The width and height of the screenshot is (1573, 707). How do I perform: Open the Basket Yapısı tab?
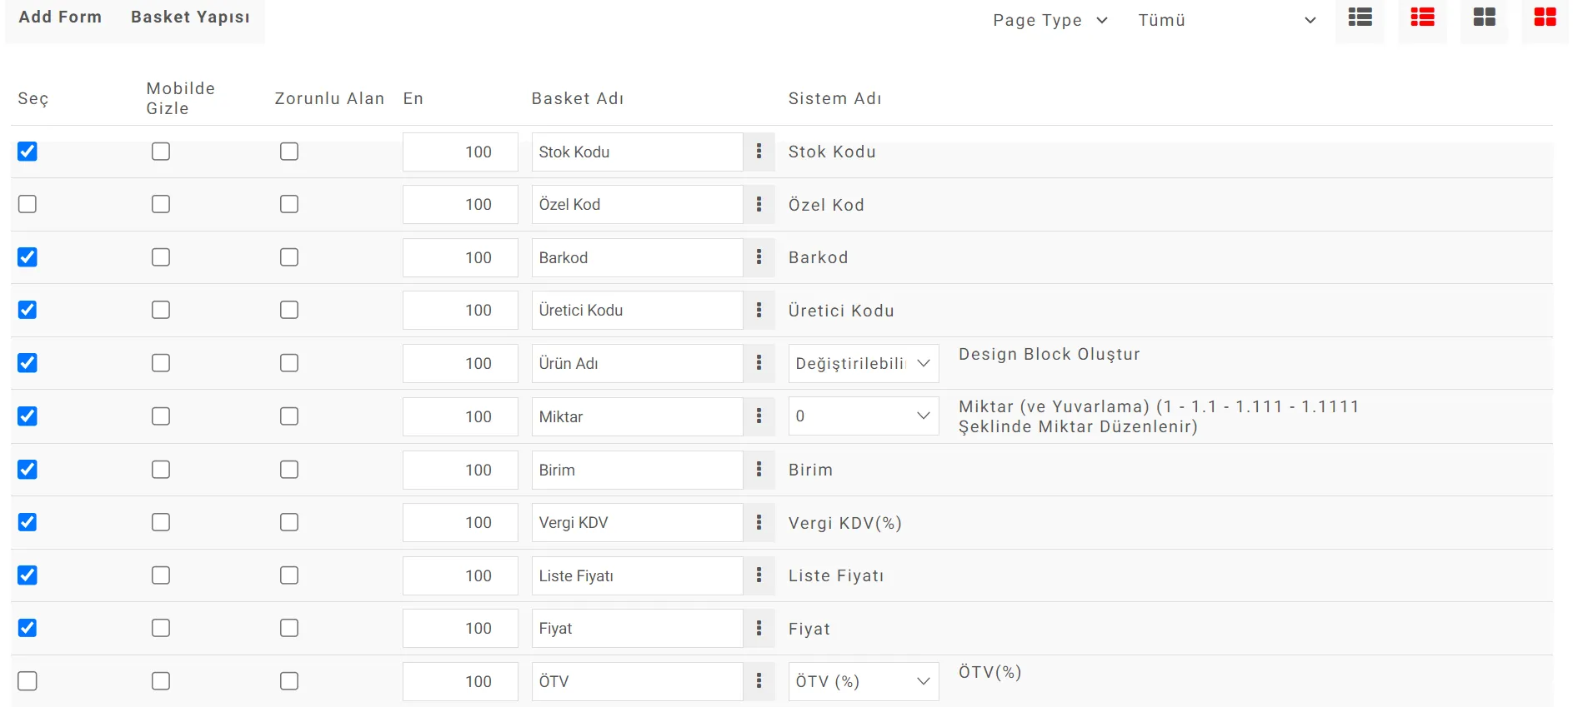tap(190, 17)
